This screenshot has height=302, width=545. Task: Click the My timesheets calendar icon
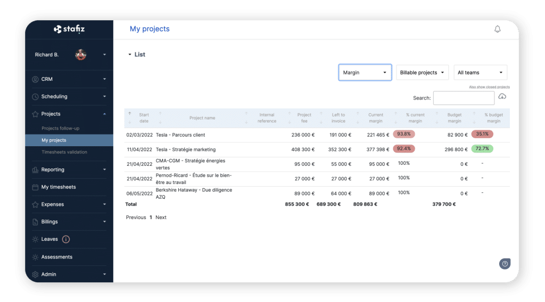[x=35, y=187]
